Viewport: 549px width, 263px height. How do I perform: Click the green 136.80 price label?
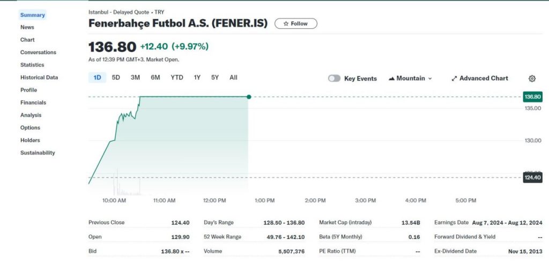[x=532, y=97]
